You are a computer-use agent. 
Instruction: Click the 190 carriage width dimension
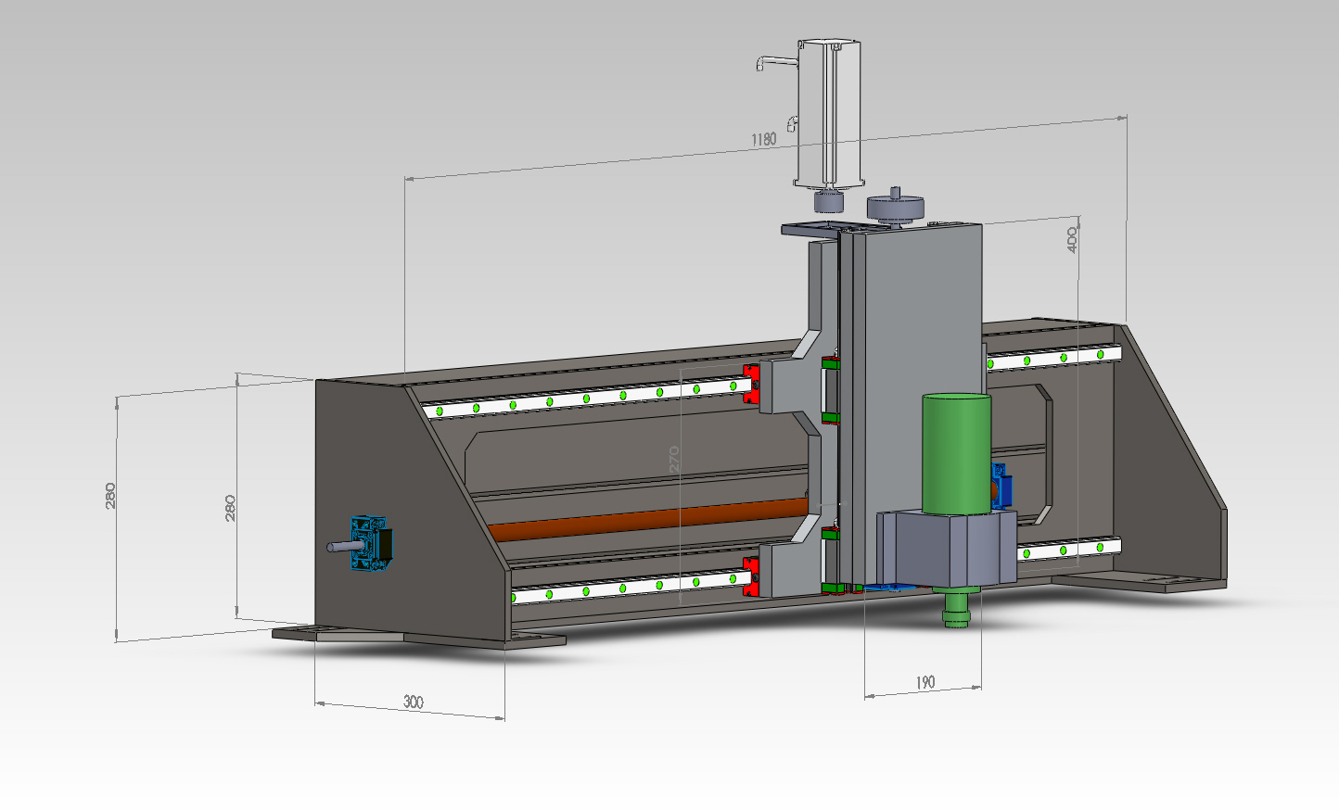click(x=925, y=682)
